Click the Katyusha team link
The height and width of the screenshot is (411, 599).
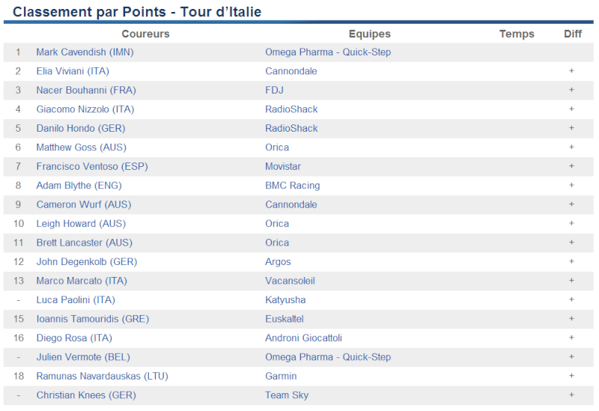pyautogui.click(x=285, y=301)
